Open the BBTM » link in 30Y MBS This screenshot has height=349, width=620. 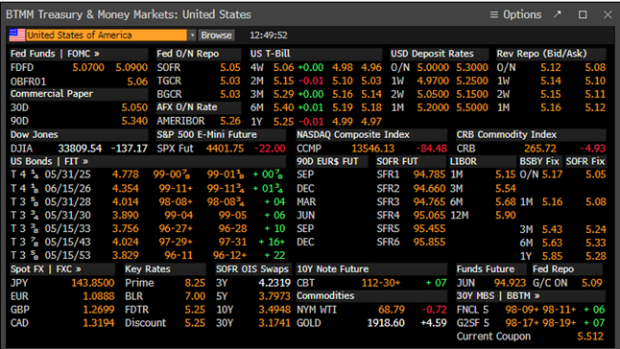523,296
